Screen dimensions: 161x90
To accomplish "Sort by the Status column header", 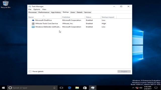I will [x=93, y=17].
